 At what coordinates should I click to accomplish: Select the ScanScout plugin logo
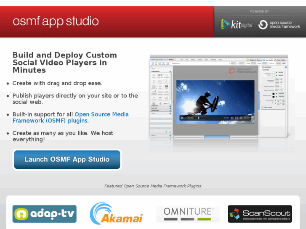click(x=260, y=214)
